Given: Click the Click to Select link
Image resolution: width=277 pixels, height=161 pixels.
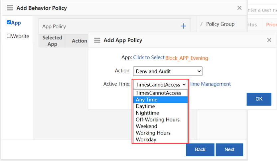Looking at the screenshot, I should [x=149, y=57].
